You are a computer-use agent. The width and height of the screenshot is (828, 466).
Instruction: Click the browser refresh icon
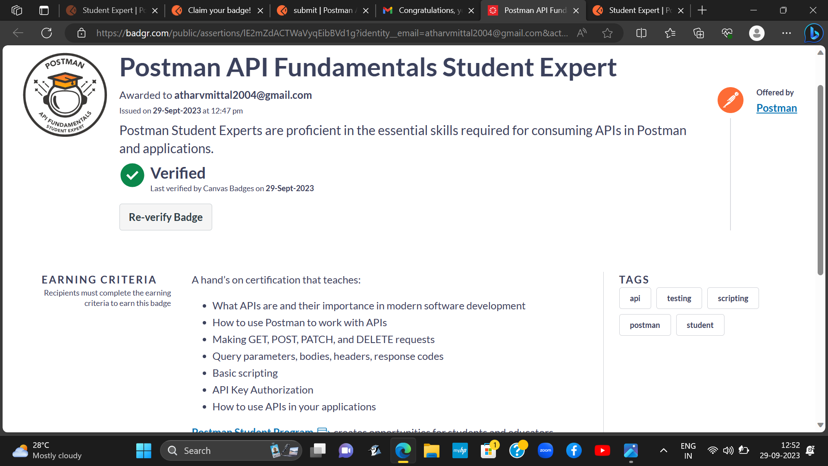point(47,33)
